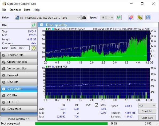Open the Drive selection dropdown
Screen dimensions: 159x126
coord(48,18)
